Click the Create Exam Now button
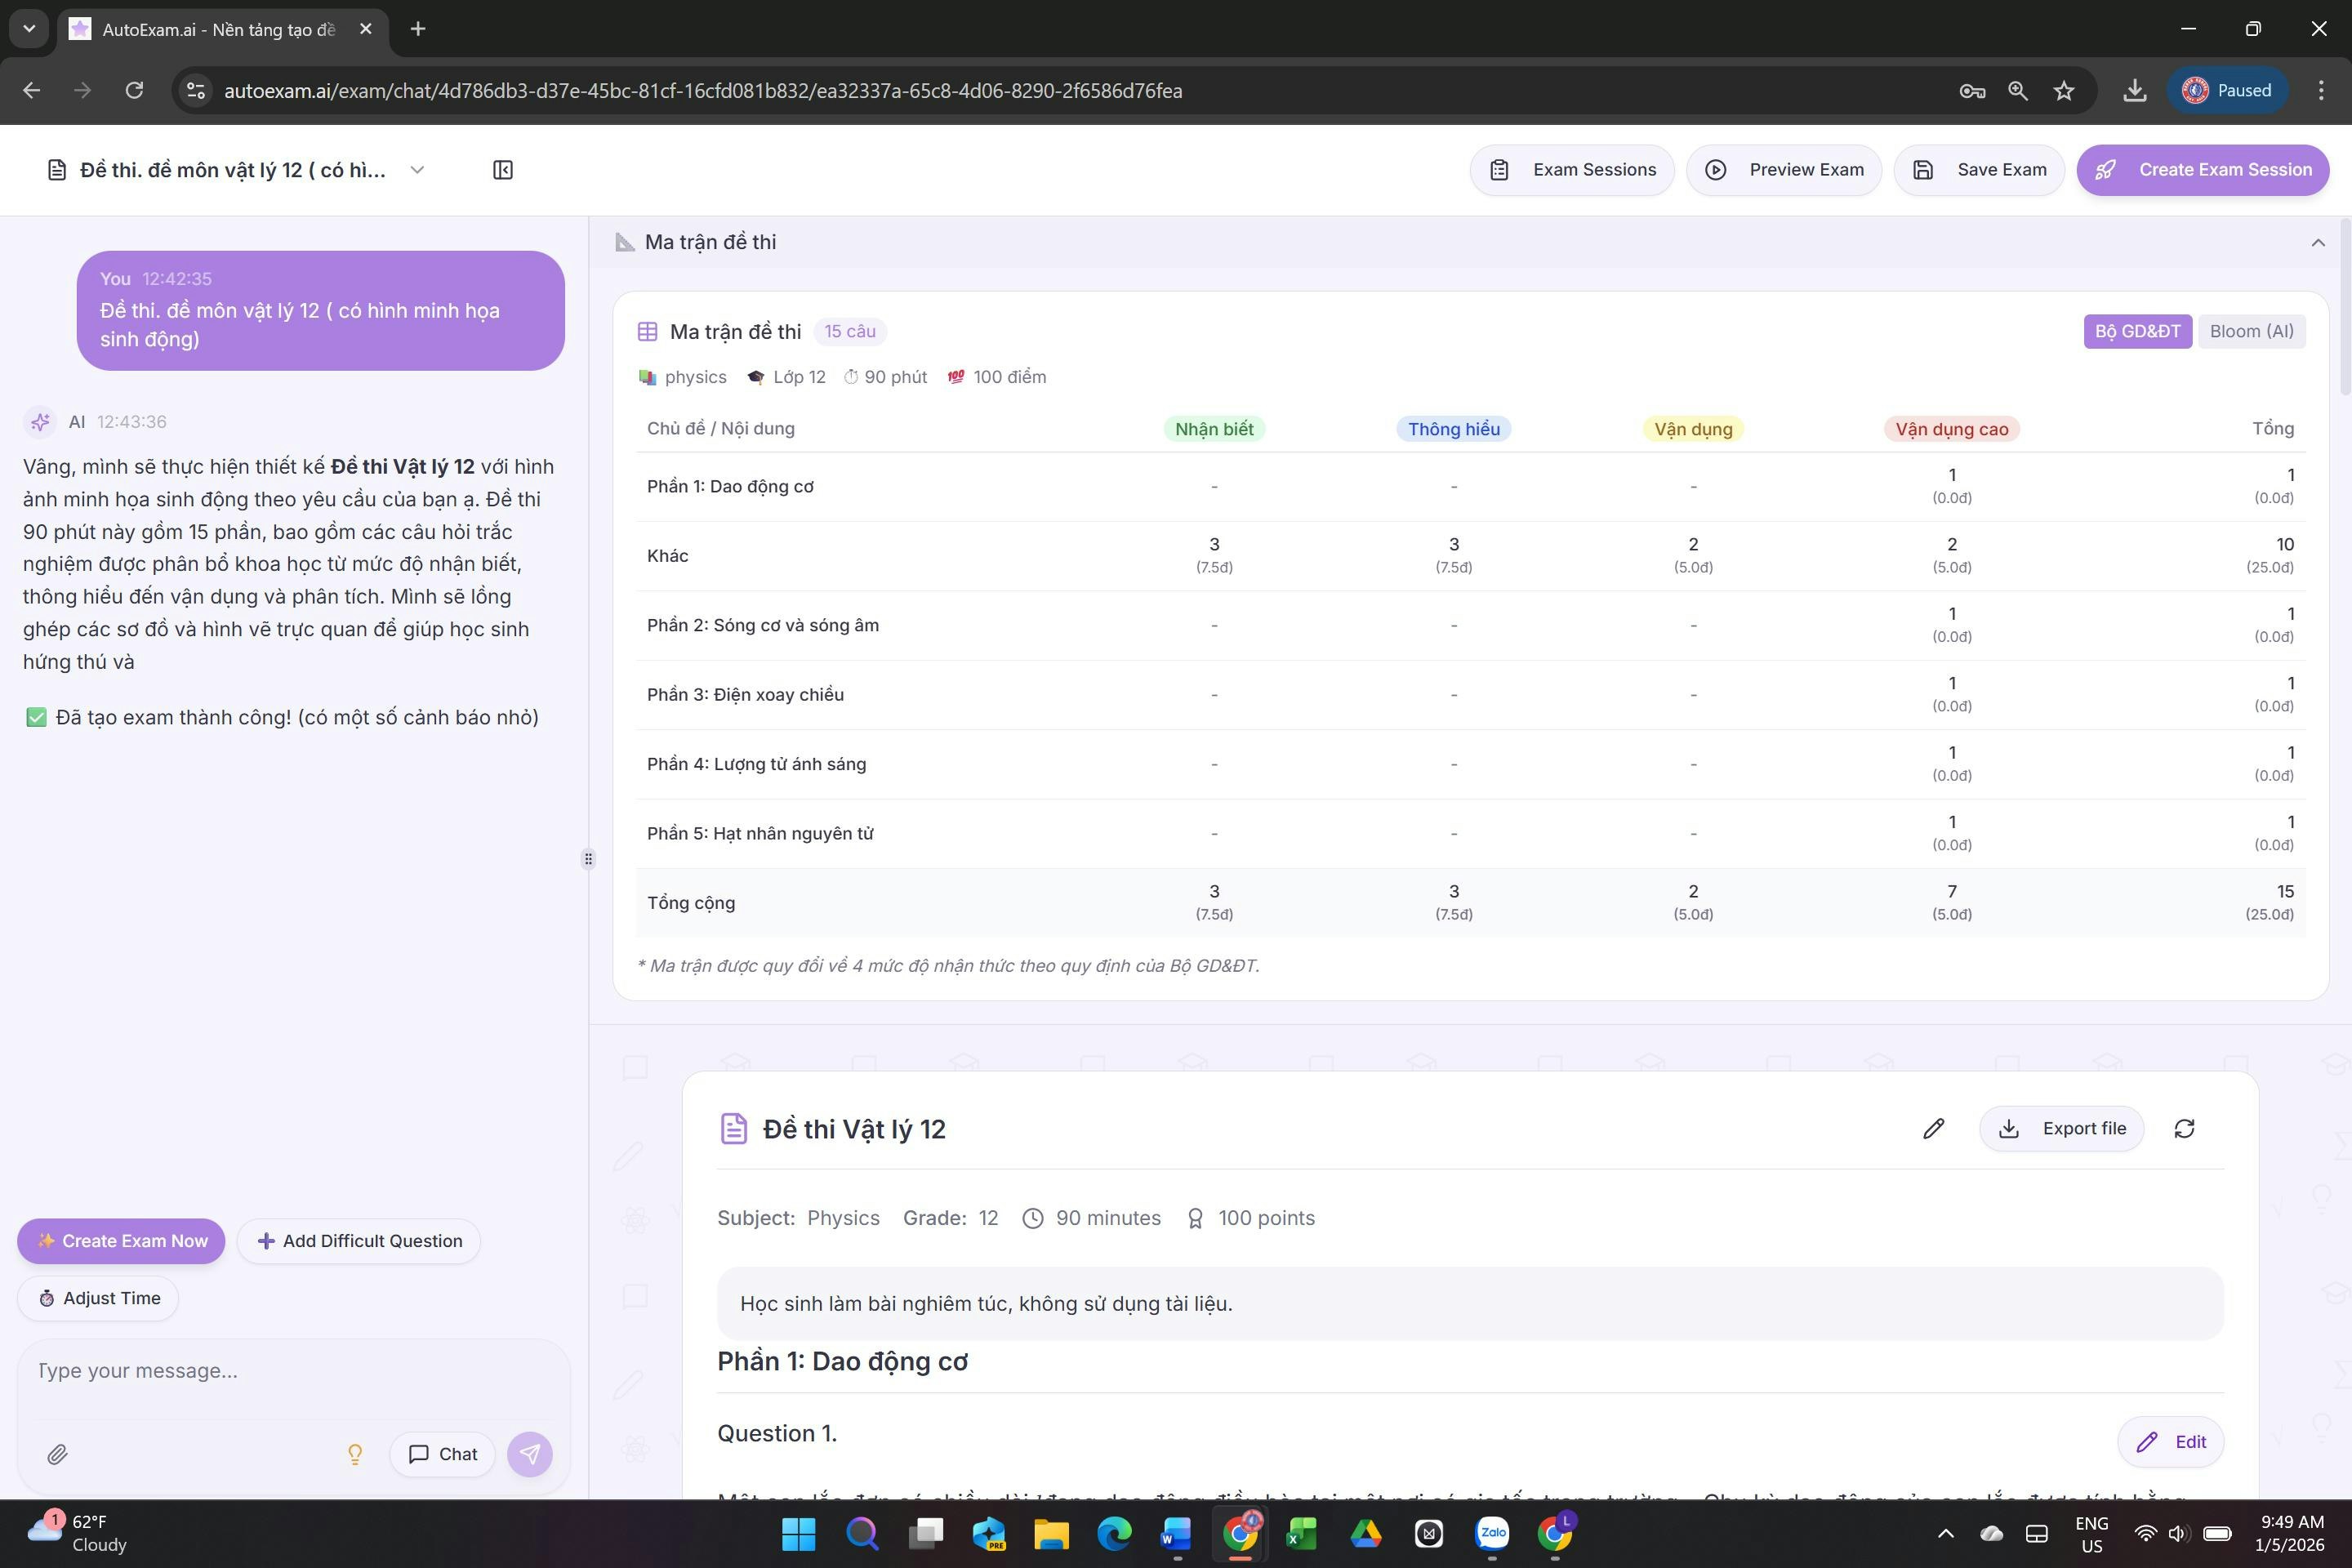The height and width of the screenshot is (1568, 2352). tap(120, 1241)
